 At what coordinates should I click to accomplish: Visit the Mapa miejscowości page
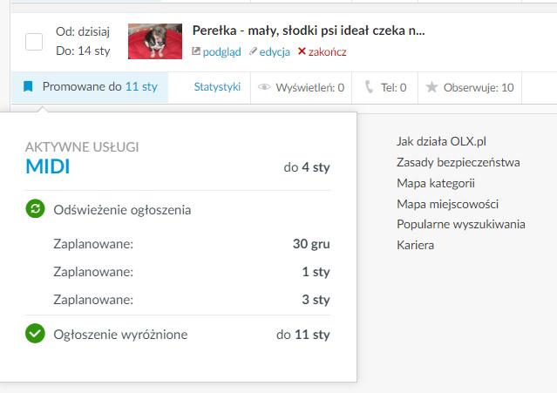point(447,204)
